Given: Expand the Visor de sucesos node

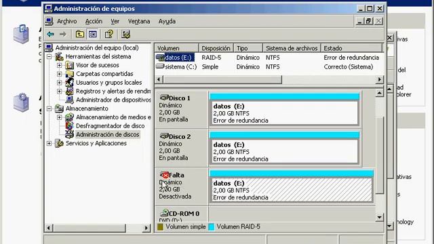Looking at the screenshot, I should pyautogui.click(x=59, y=65).
